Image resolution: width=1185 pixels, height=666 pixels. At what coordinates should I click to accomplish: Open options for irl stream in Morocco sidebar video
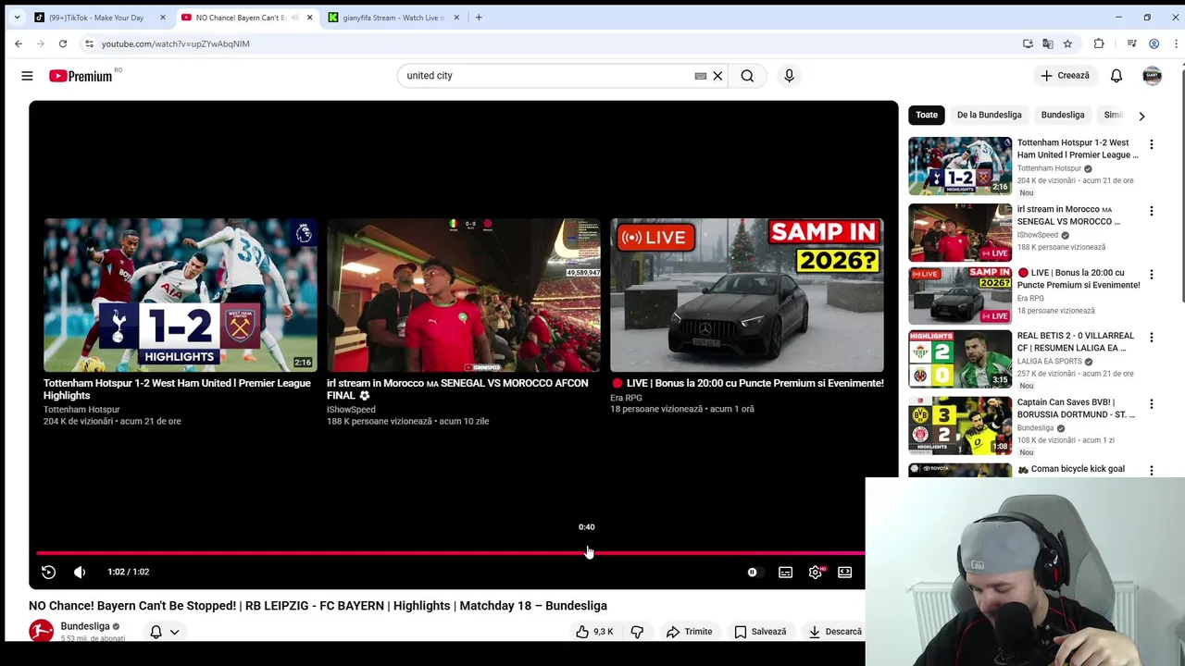(x=1152, y=211)
